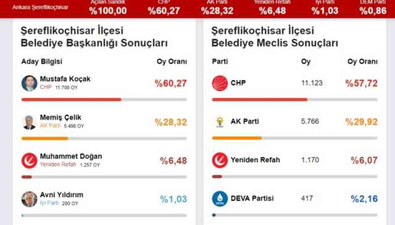The image size is (395, 225).
Task: Select the AK Parti lightbulb logo
Action: (x=219, y=122)
